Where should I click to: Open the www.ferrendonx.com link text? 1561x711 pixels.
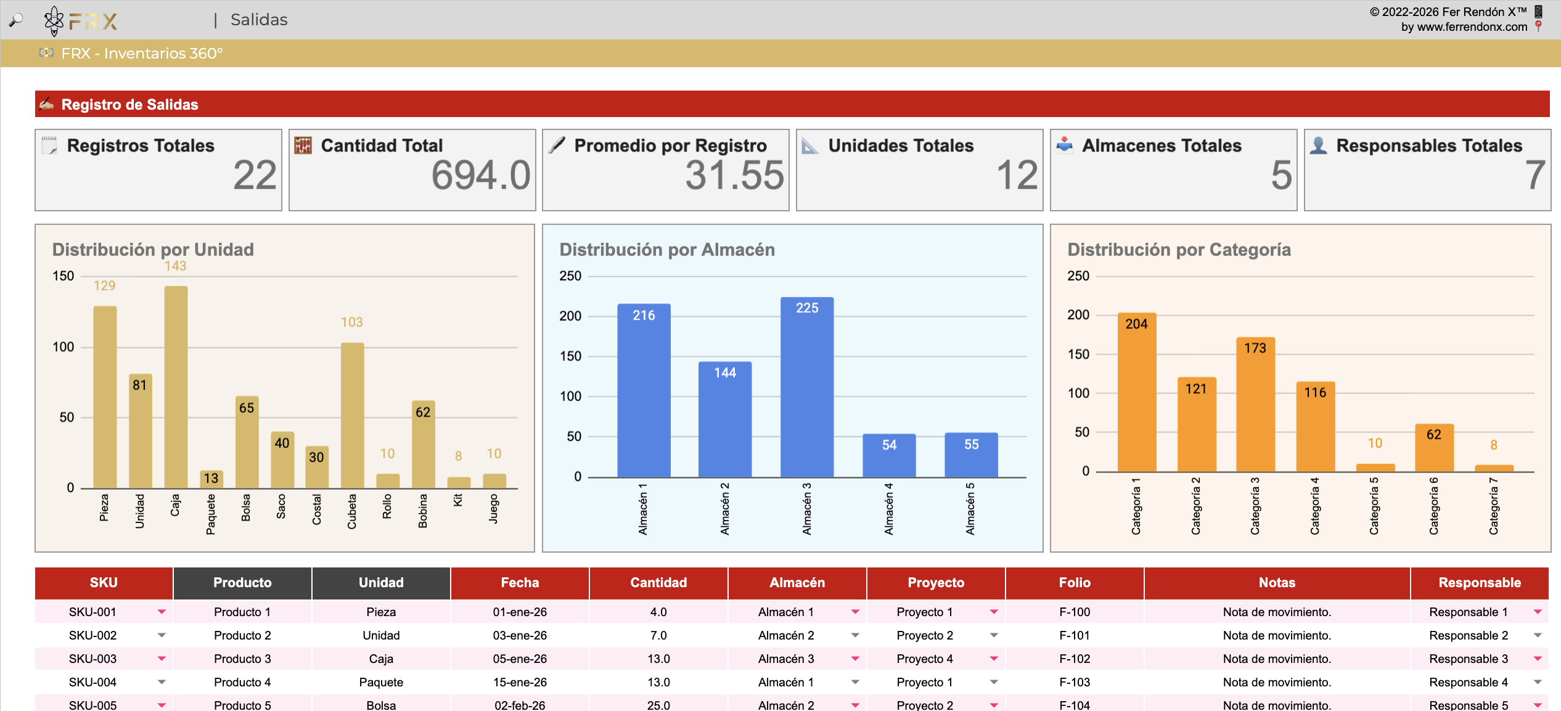[x=1472, y=27]
